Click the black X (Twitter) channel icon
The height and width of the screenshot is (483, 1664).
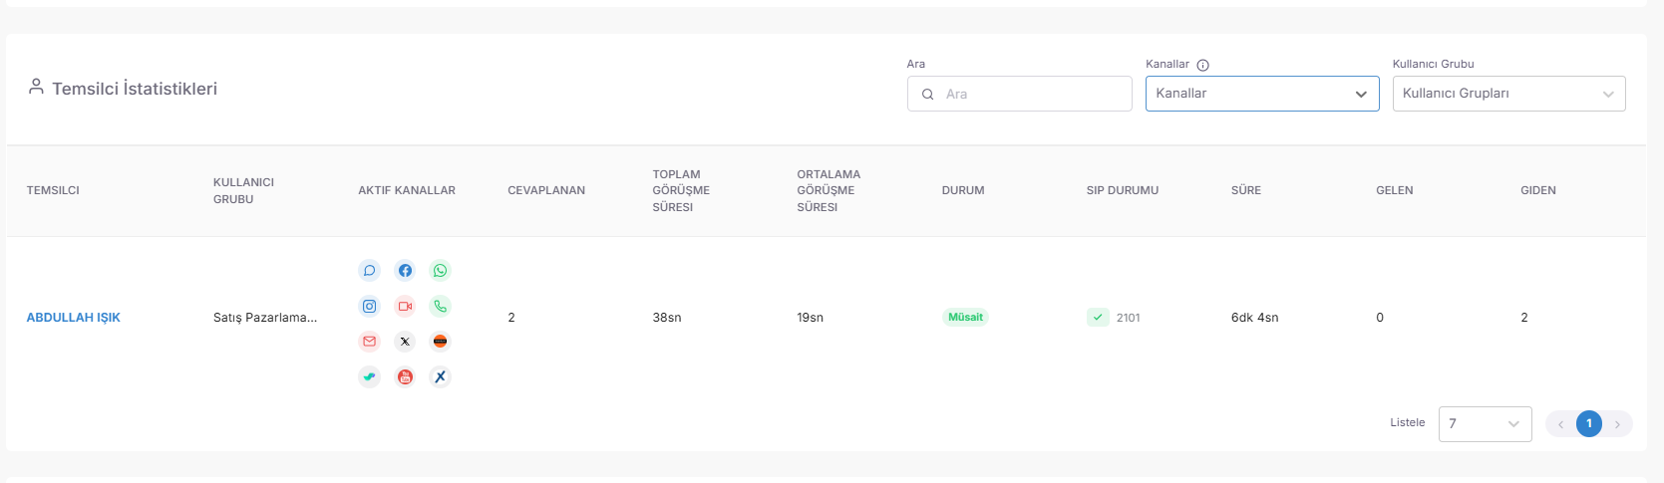405,342
